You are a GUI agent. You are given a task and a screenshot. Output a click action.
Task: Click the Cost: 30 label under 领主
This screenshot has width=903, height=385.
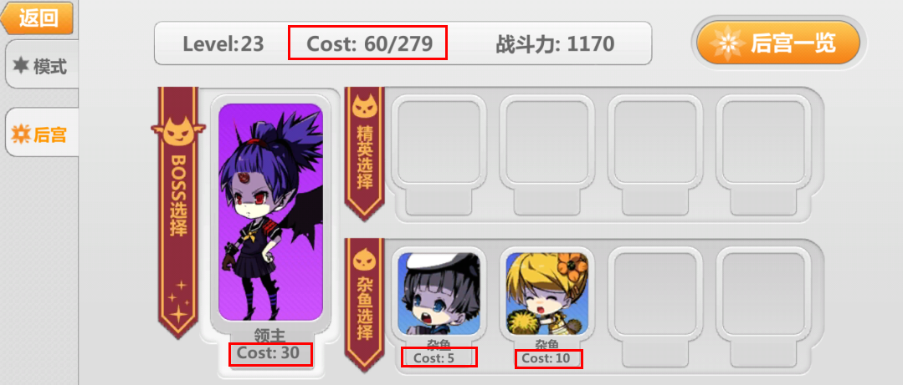(269, 353)
